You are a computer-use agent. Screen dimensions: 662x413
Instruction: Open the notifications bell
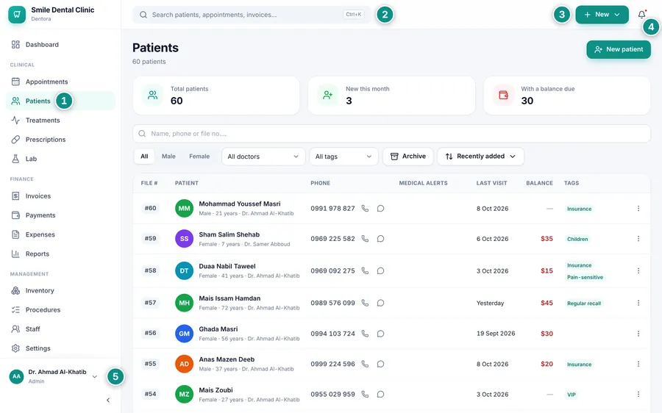(641, 15)
